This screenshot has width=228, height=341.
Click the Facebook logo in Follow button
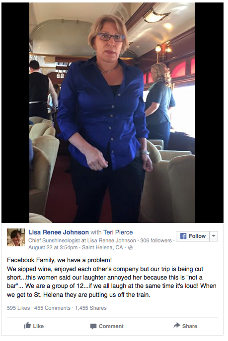[x=183, y=236]
